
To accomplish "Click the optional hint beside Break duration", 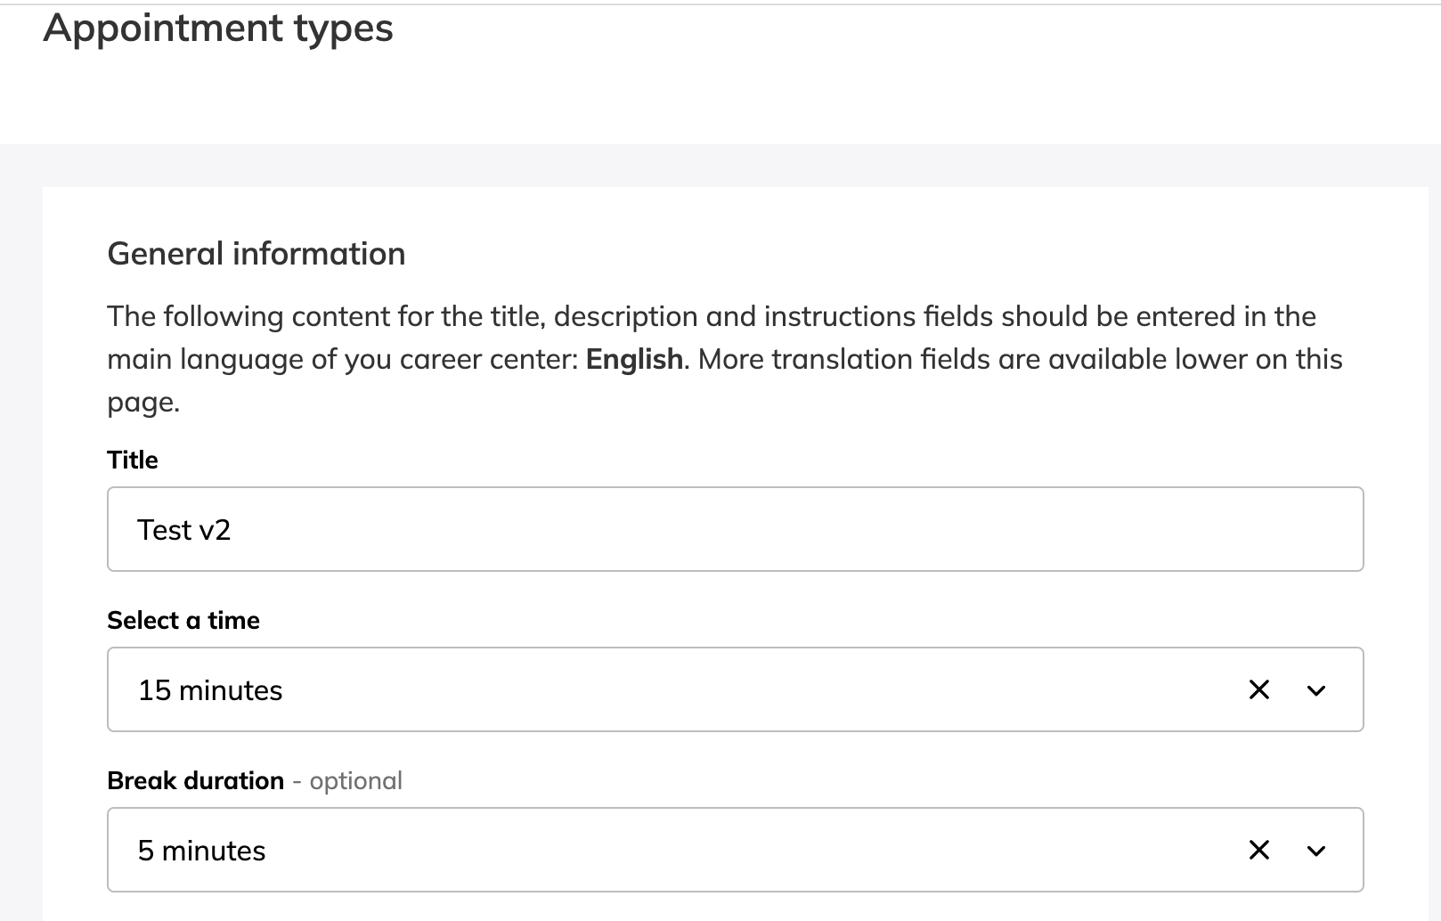I will tap(355, 780).
